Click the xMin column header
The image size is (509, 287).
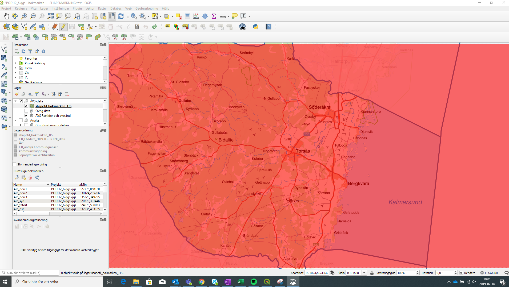[x=91, y=184]
